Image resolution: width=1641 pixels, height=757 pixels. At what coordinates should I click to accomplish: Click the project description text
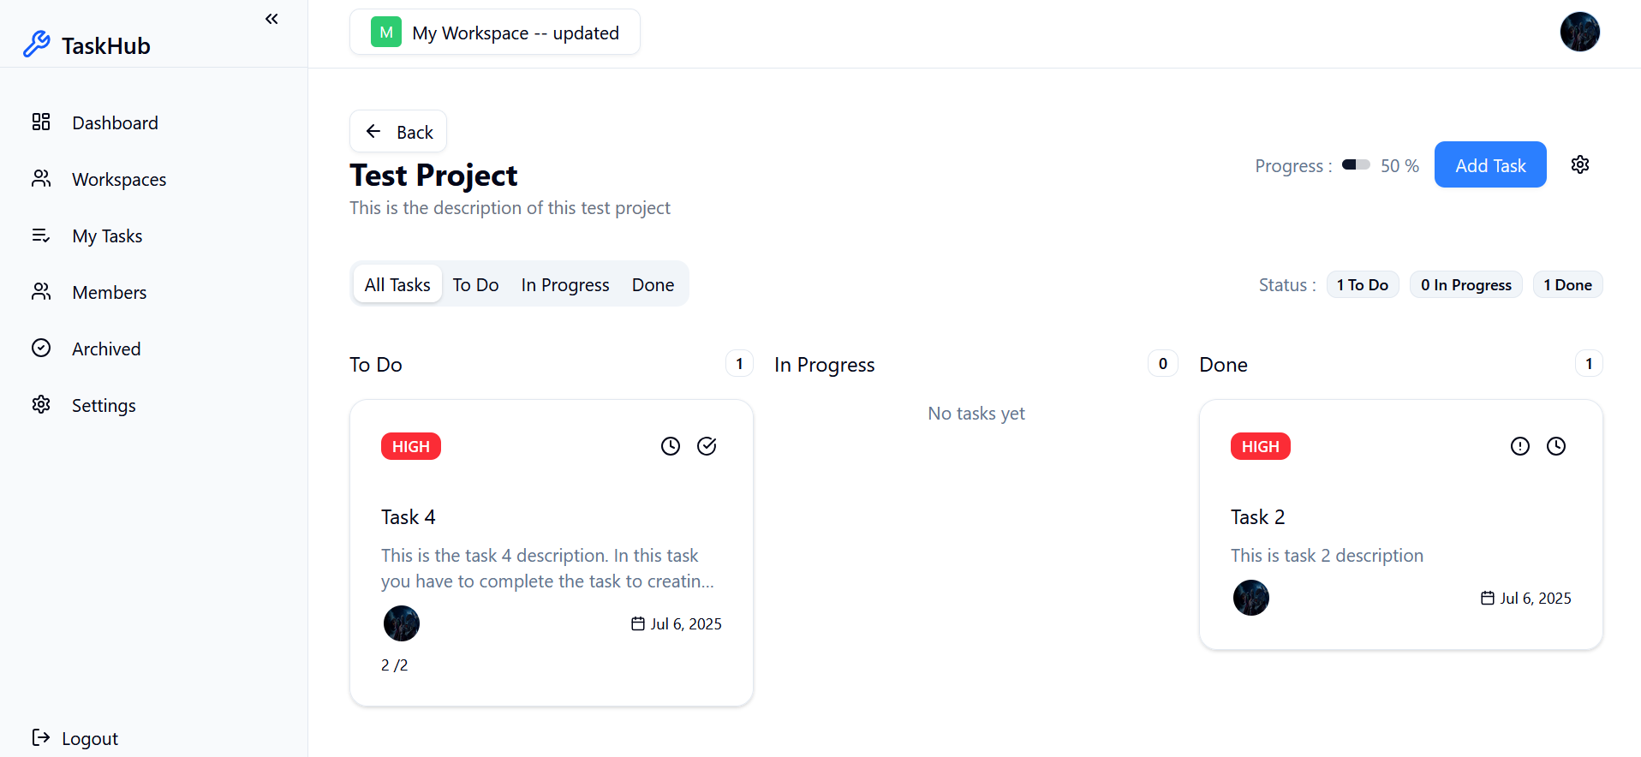510,208
